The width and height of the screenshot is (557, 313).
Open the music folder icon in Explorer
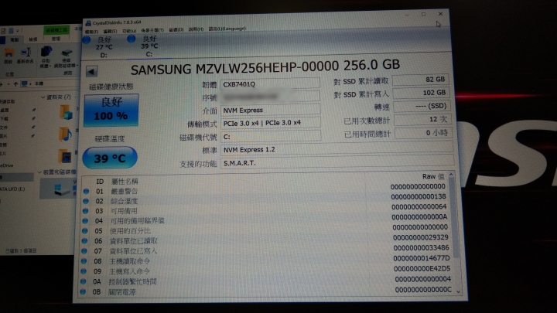pyautogui.click(x=65, y=134)
